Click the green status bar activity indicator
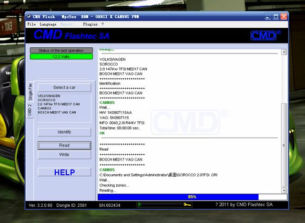Image resolution: width=305 pixels, height=223 pixels. point(139,205)
